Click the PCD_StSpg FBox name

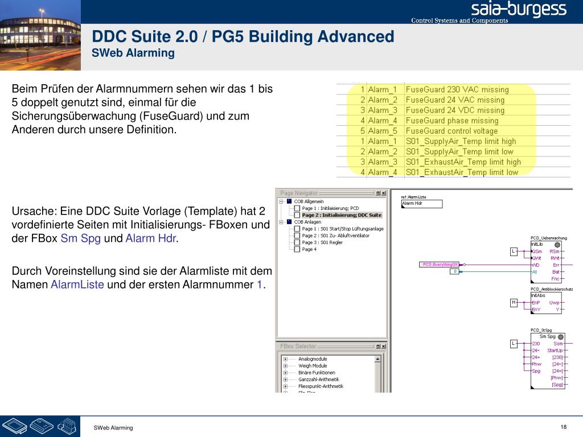[541, 330]
